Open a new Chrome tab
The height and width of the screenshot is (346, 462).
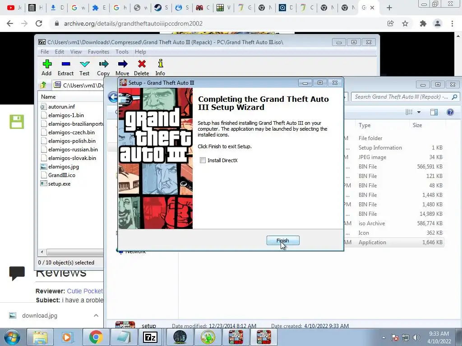point(389,8)
